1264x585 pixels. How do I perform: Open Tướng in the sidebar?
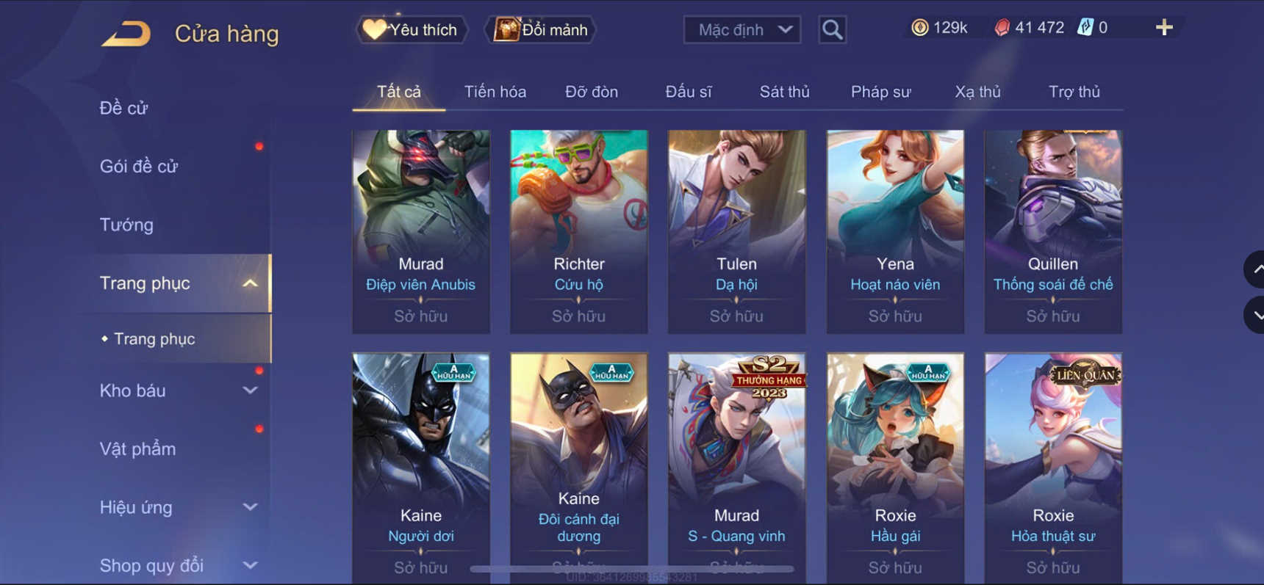click(x=126, y=225)
